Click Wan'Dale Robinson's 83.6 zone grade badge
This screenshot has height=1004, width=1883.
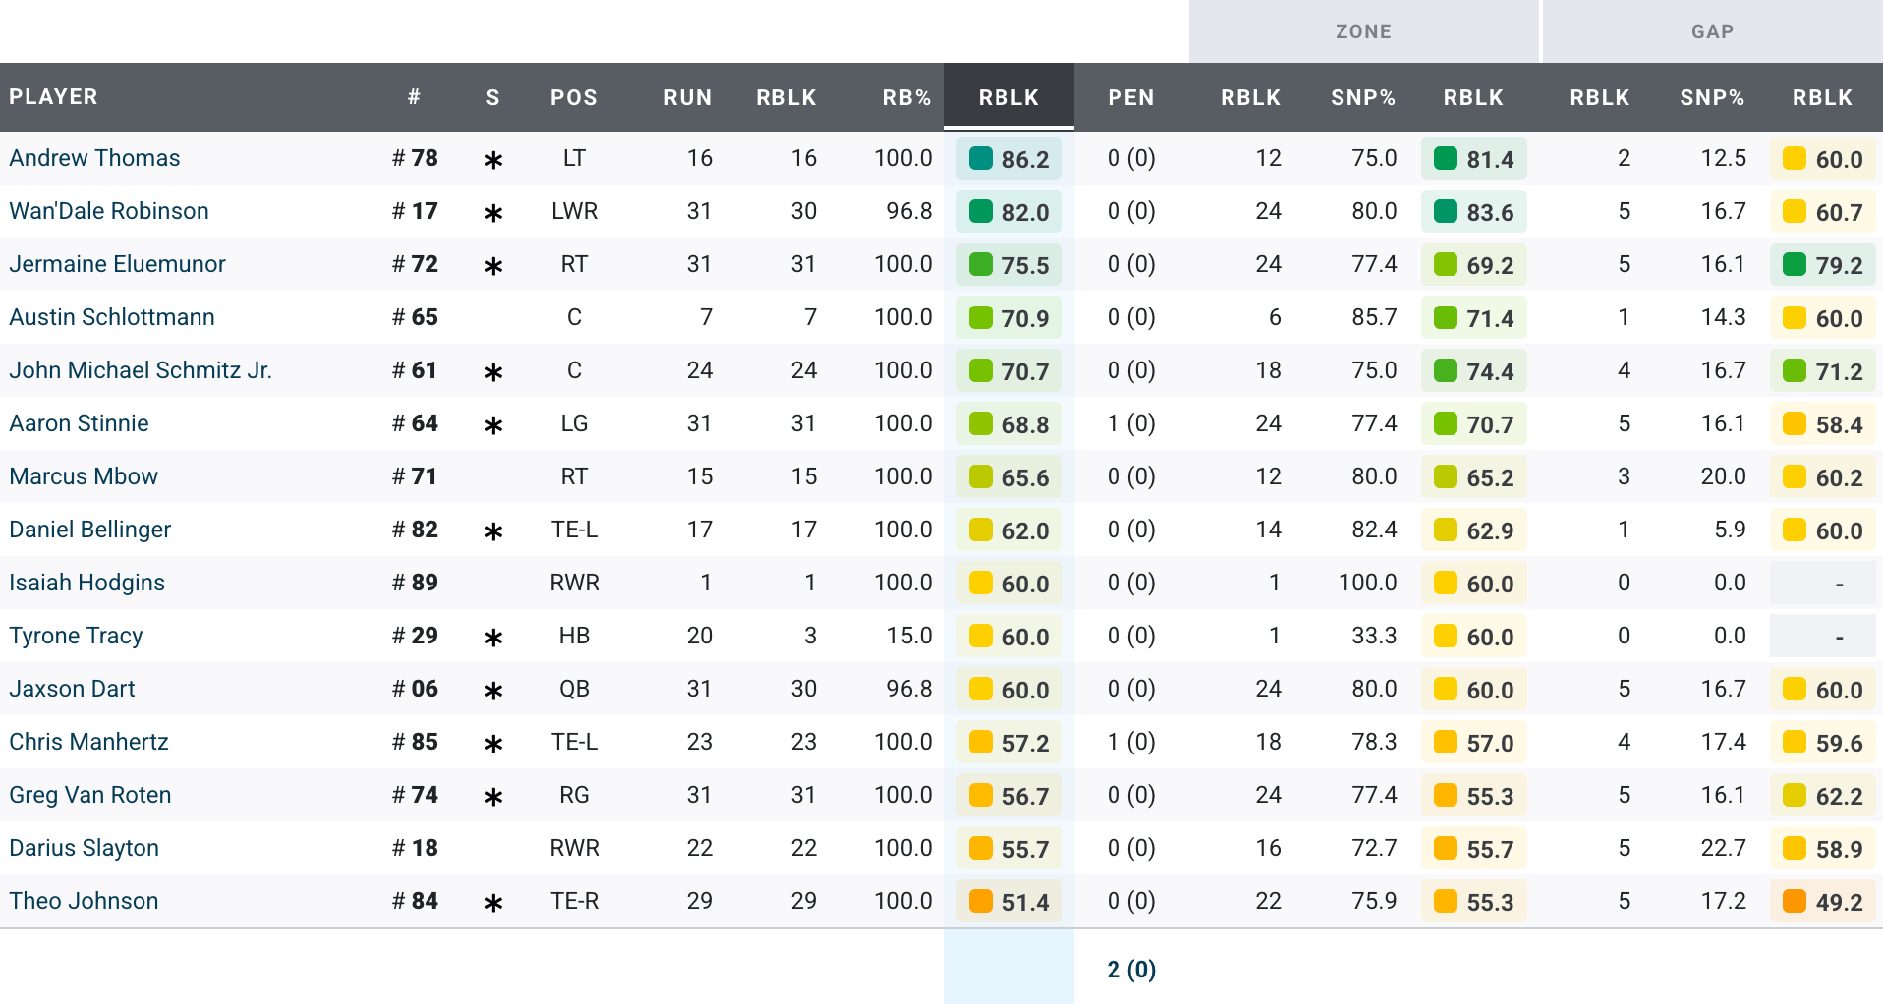(x=1473, y=212)
